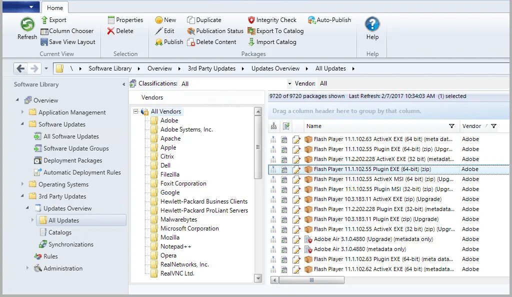512x297 pixels.
Task: Click the package grid horizontal scrollbar thumb
Action: 311,280
